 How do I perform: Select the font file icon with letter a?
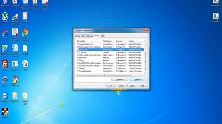pyautogui.click(x=25, y=64)
